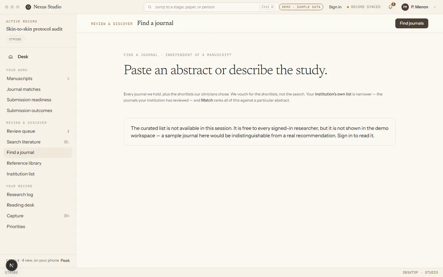Click the Find journals button
The image size is (443, 277).
[412, 23]
